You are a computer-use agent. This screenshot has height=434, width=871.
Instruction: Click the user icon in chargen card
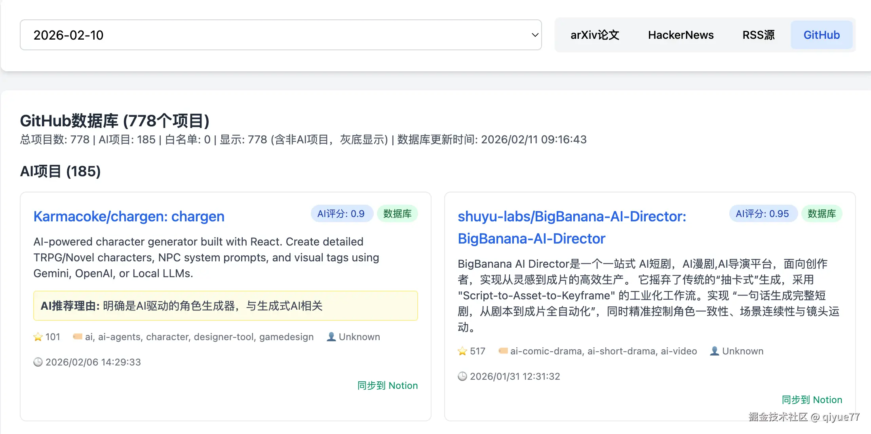(x=331, y=337)
